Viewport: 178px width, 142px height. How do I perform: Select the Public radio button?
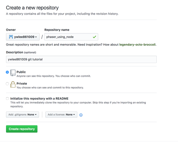pos(7,72)
